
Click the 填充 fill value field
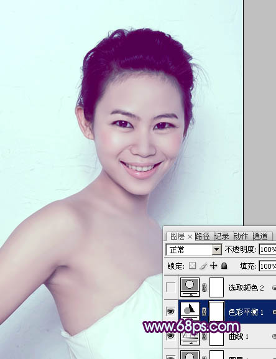tap(267, 266)
